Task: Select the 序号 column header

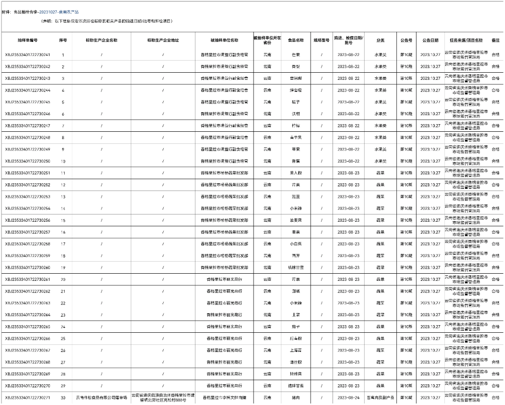Action: [63, 40]
